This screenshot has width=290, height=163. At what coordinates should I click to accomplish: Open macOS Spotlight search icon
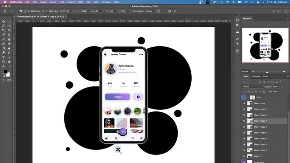(x=252, y=2)
